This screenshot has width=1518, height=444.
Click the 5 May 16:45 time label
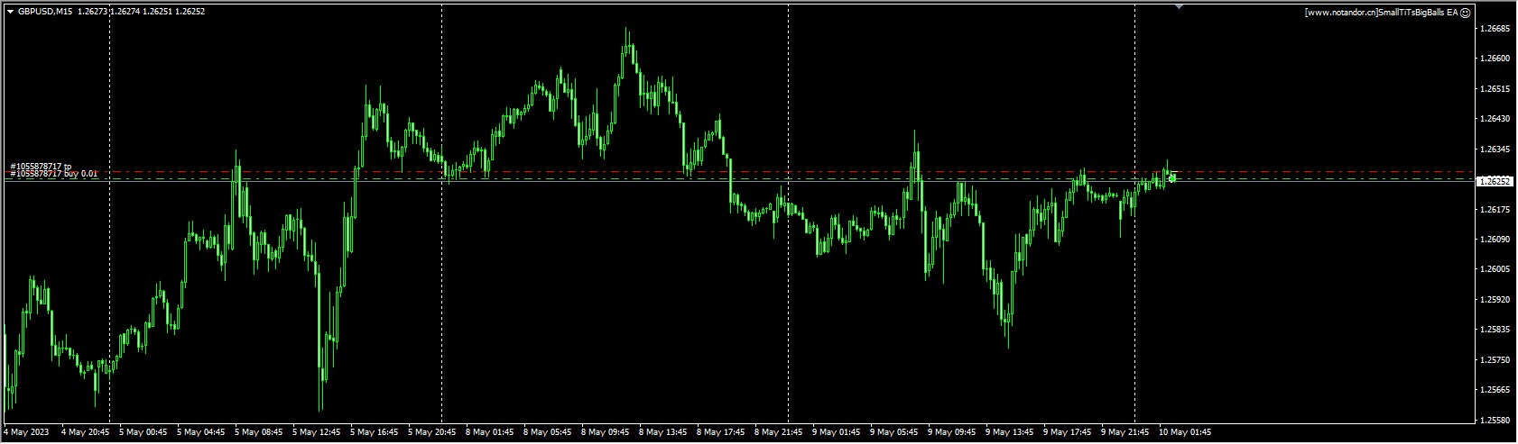click(x=374, y=433)
